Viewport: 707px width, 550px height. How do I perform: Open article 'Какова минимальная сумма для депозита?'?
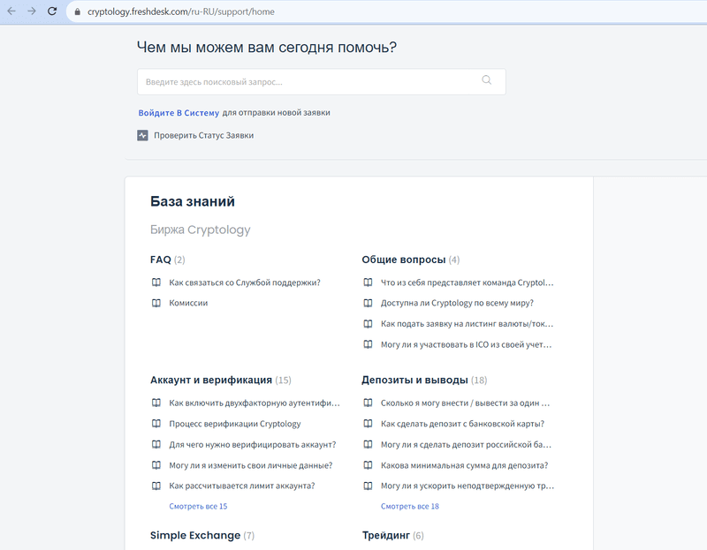[465, 465]
